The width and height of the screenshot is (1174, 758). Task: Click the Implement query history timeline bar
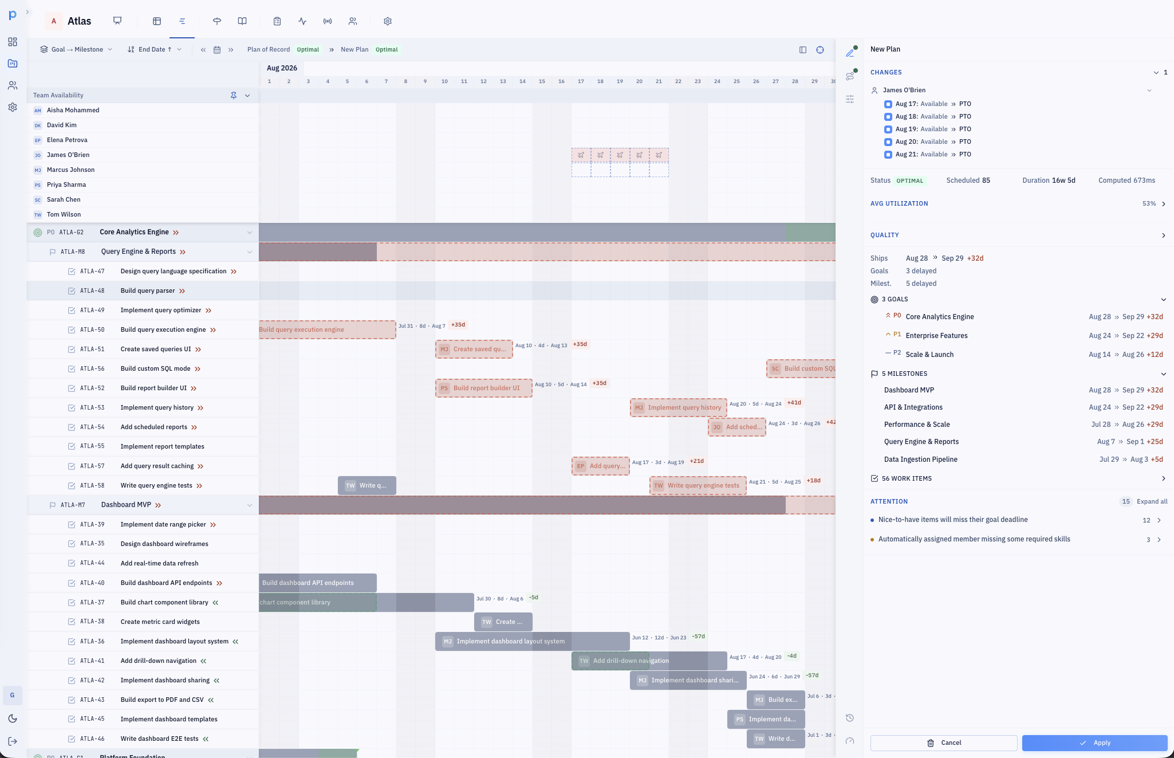point(679,408)
